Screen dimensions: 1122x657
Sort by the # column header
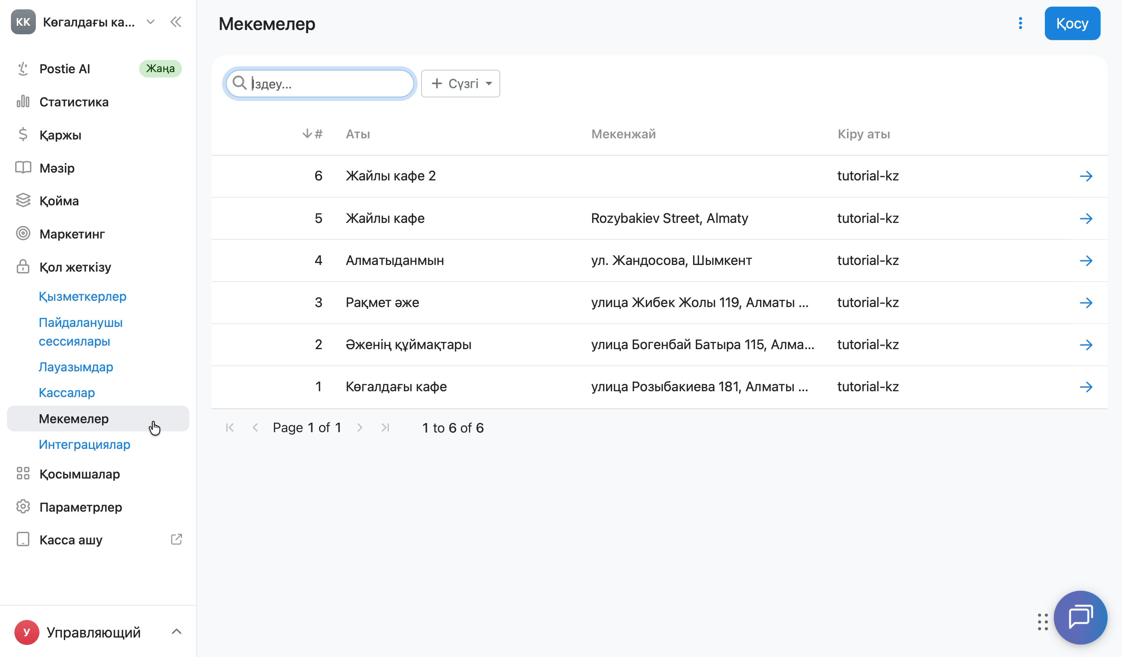click(x=312, y=134)
